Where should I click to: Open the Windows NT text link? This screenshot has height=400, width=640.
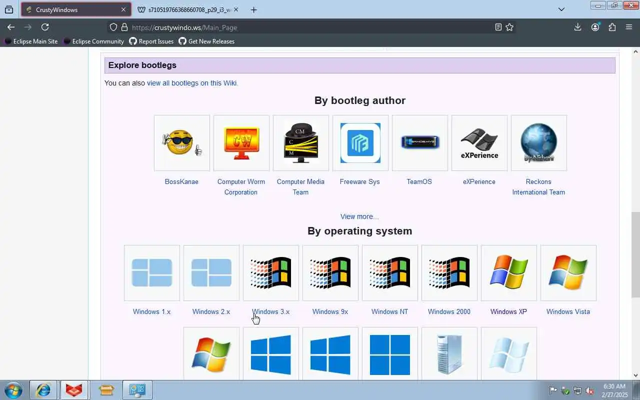pyautogui.click(x=389, y=311)
